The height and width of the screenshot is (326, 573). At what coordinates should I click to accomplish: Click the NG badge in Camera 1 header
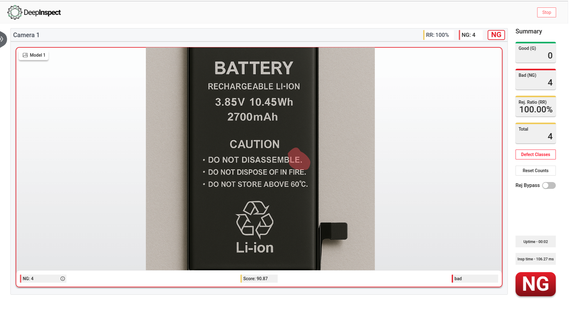(496, 35)
